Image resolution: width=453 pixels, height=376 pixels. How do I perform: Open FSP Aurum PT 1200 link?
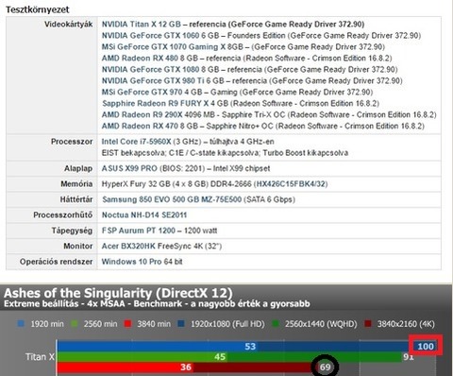(x=138, y=231)
